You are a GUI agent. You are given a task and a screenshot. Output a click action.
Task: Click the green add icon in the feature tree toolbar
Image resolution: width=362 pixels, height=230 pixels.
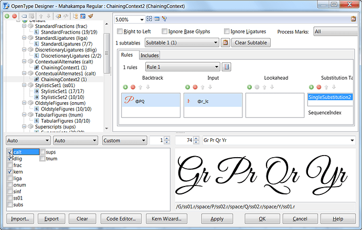[7, 16]
